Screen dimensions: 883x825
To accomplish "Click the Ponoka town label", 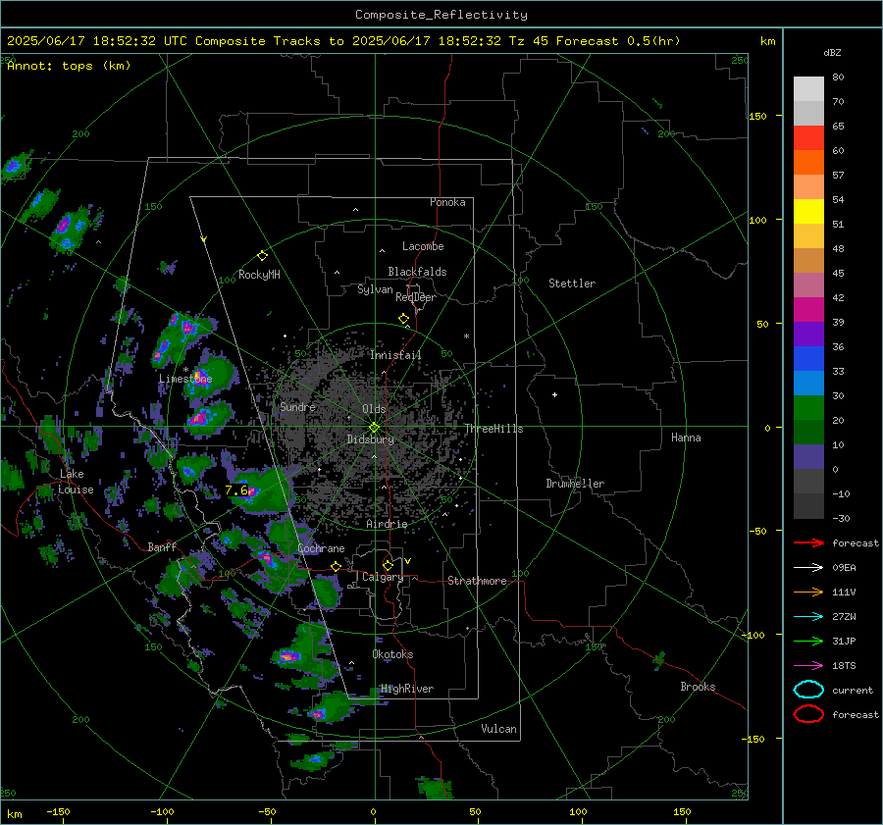I will (x=447, y=202).
